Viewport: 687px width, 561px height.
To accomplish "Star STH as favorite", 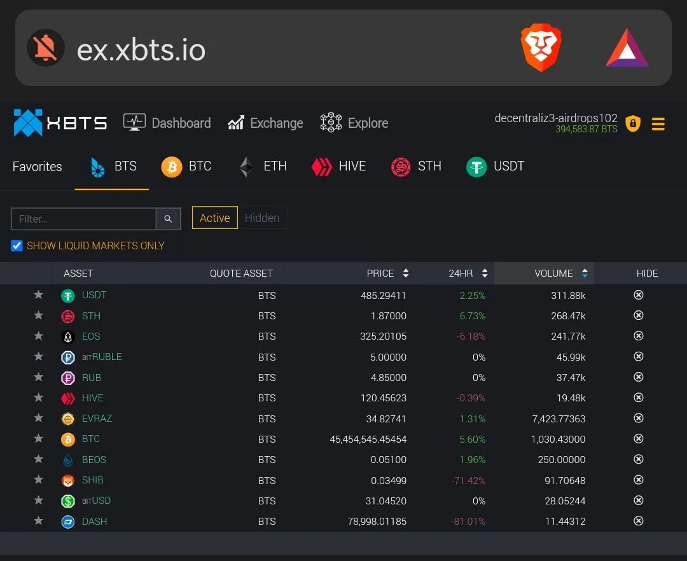I will [x=39, y=315].
